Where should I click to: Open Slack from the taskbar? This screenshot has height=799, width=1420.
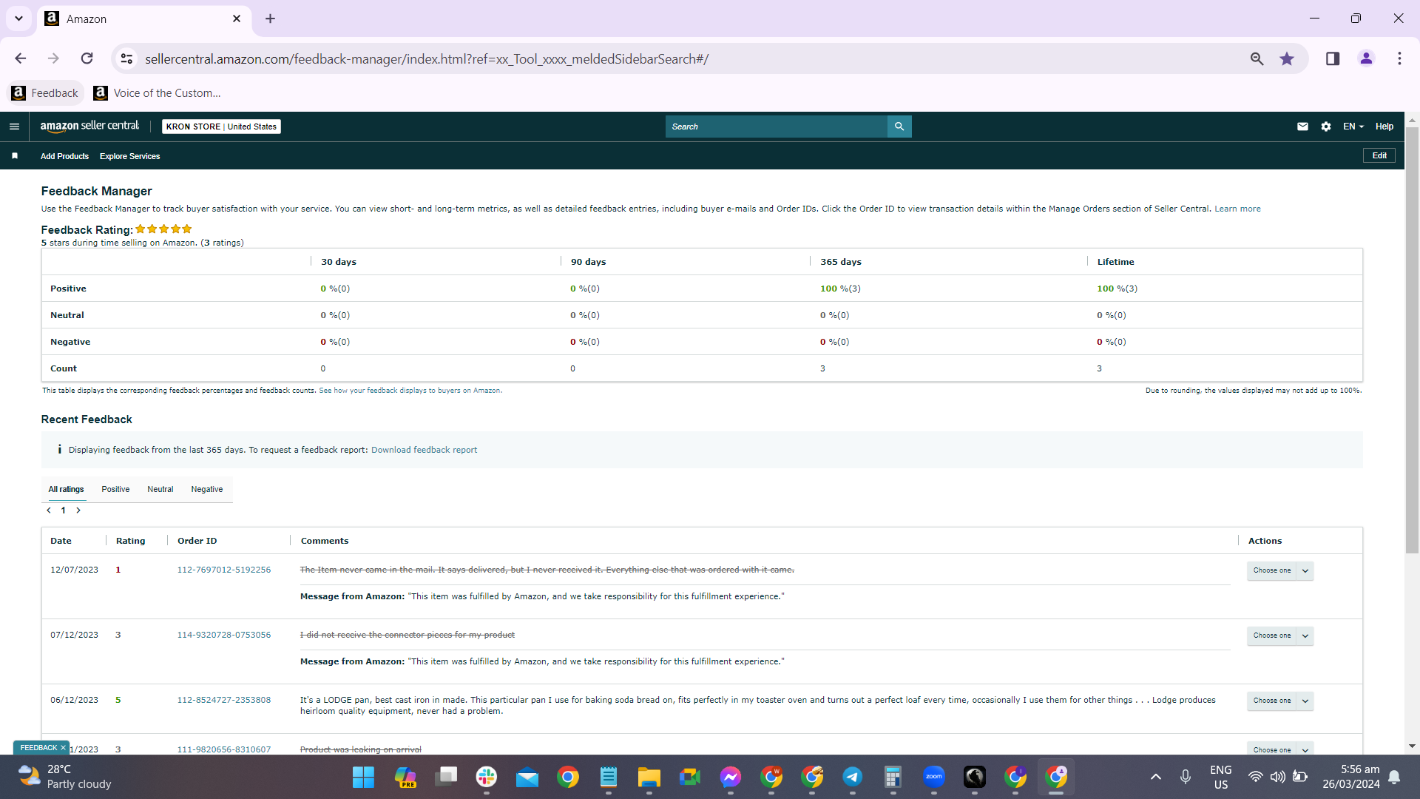tap(486, 778)
